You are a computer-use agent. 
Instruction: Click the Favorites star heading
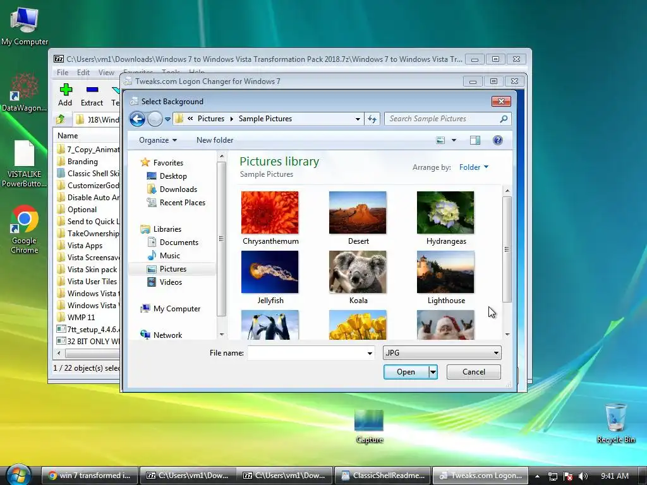pyautogui.click(x=162, y=162)
